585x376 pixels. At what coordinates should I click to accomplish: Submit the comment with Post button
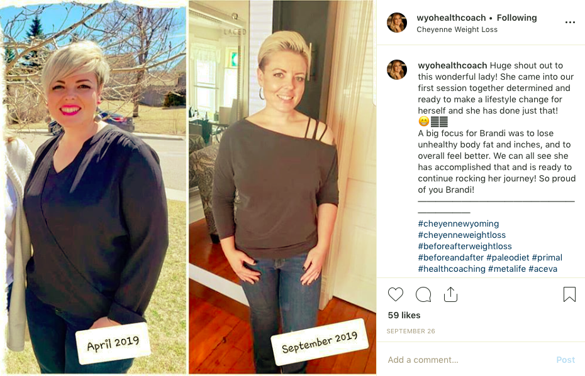pyautogui.click(x=565, y=360)
